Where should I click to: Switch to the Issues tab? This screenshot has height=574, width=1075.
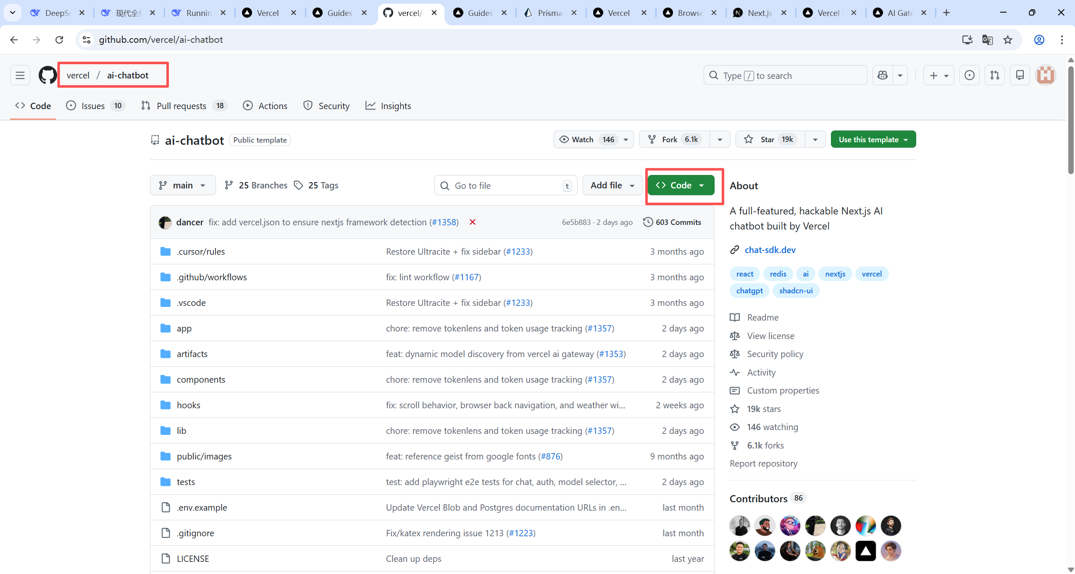(x=95, y=106)
